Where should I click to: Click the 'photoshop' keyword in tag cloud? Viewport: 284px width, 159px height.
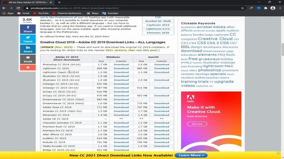click(209, 70)
